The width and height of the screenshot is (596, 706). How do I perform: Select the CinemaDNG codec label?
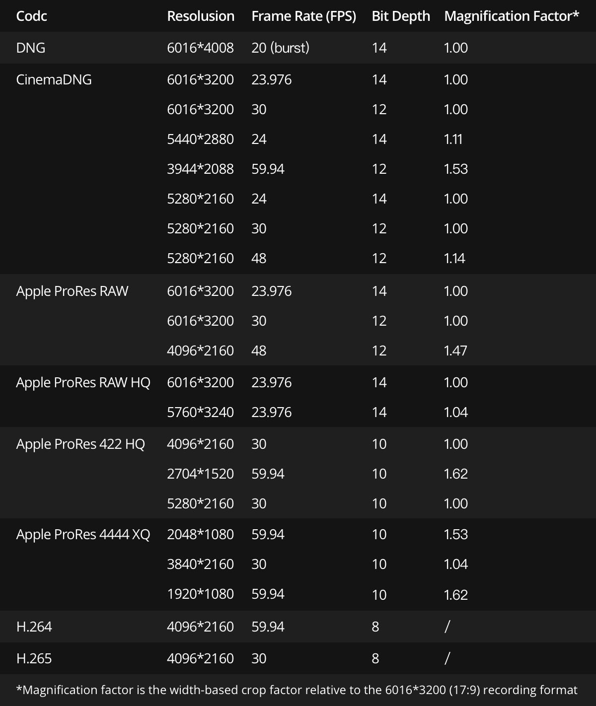coord(54,79)
